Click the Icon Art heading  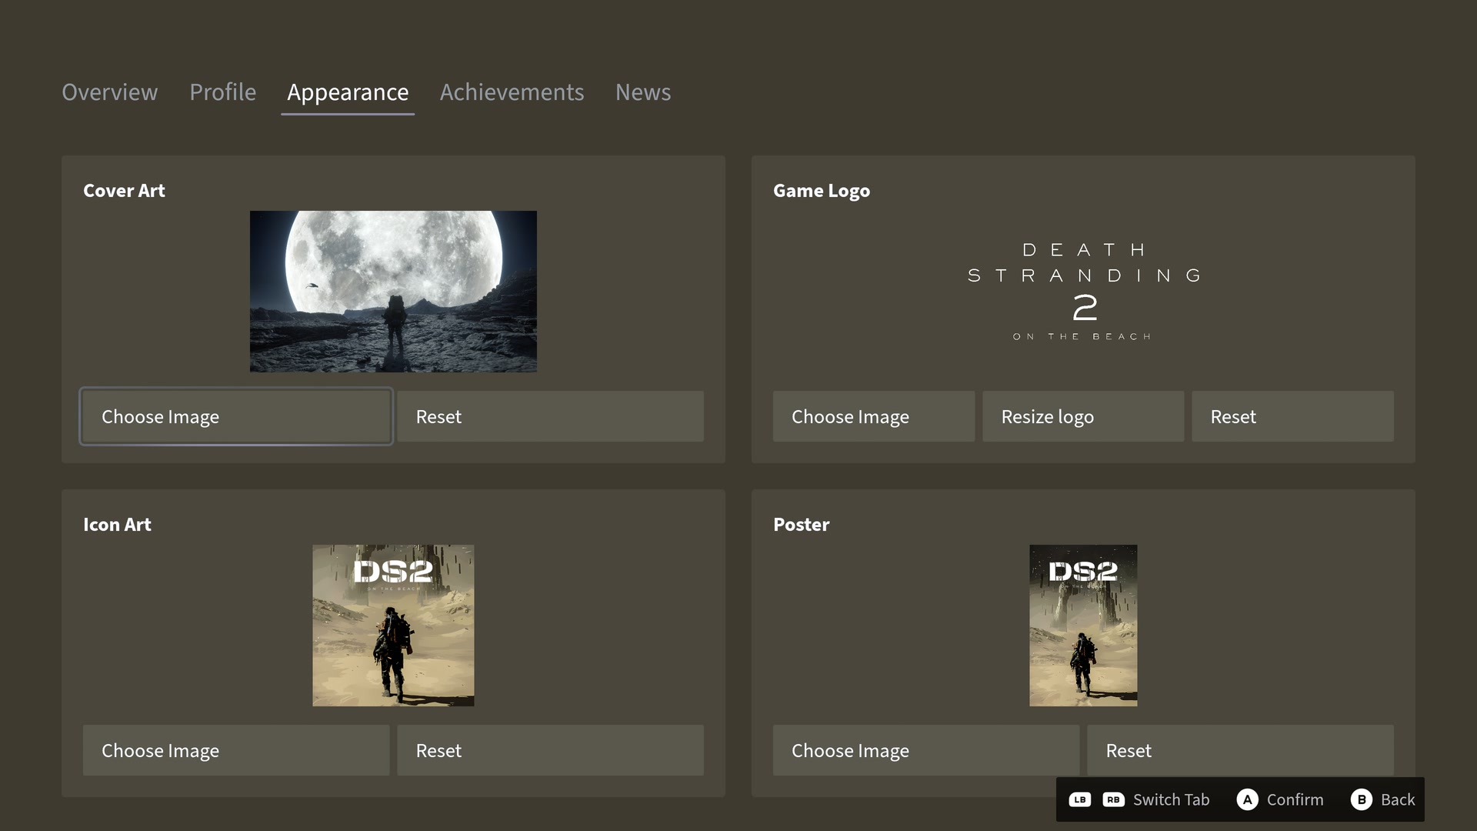pos(117,525)
